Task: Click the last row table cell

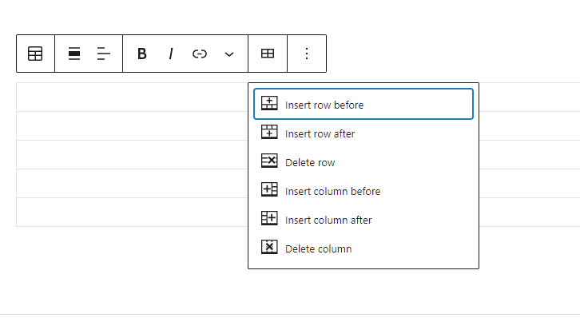Action: point(132,213)
